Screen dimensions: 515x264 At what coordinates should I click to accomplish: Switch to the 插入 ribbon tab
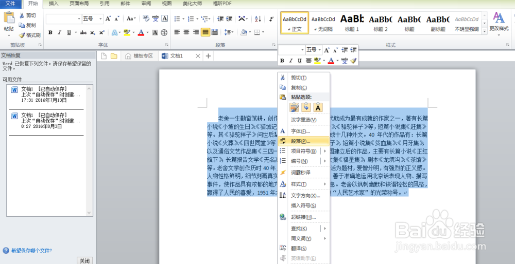(54, 4)
